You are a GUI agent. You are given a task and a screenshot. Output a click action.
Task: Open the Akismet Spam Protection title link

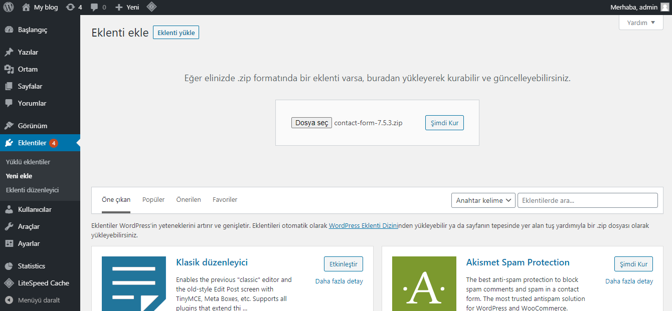click(x=518, y=262)
